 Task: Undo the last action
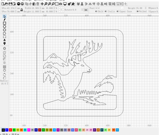[19, 4]
